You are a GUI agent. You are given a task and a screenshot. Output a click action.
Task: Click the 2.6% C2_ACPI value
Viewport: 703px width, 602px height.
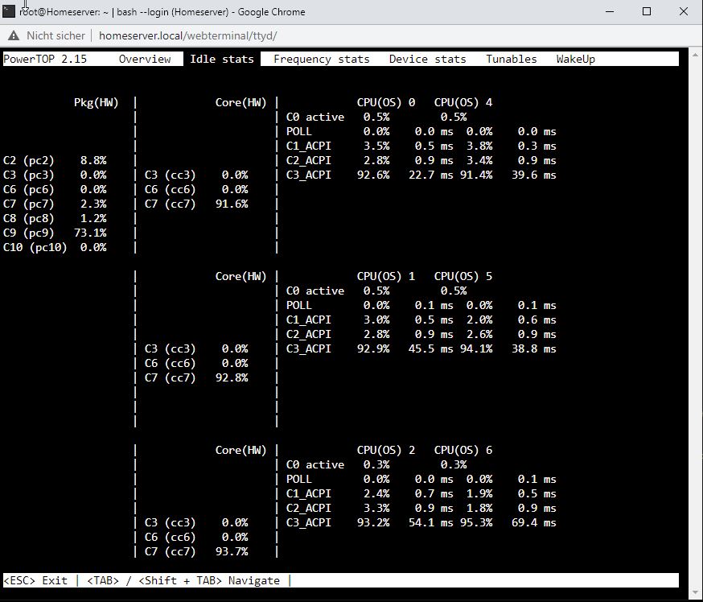479,335
